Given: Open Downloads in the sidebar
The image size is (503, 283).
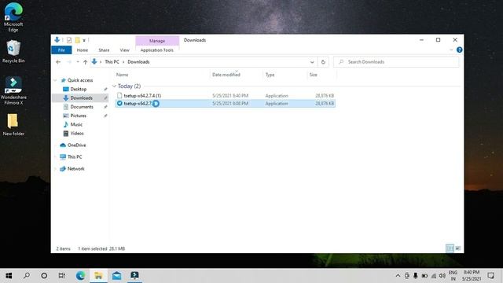Looking at the screenshot, I should 81,97.
